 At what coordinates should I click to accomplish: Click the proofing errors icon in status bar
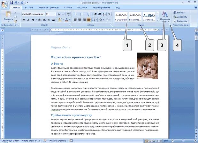(x=45, y=140)
